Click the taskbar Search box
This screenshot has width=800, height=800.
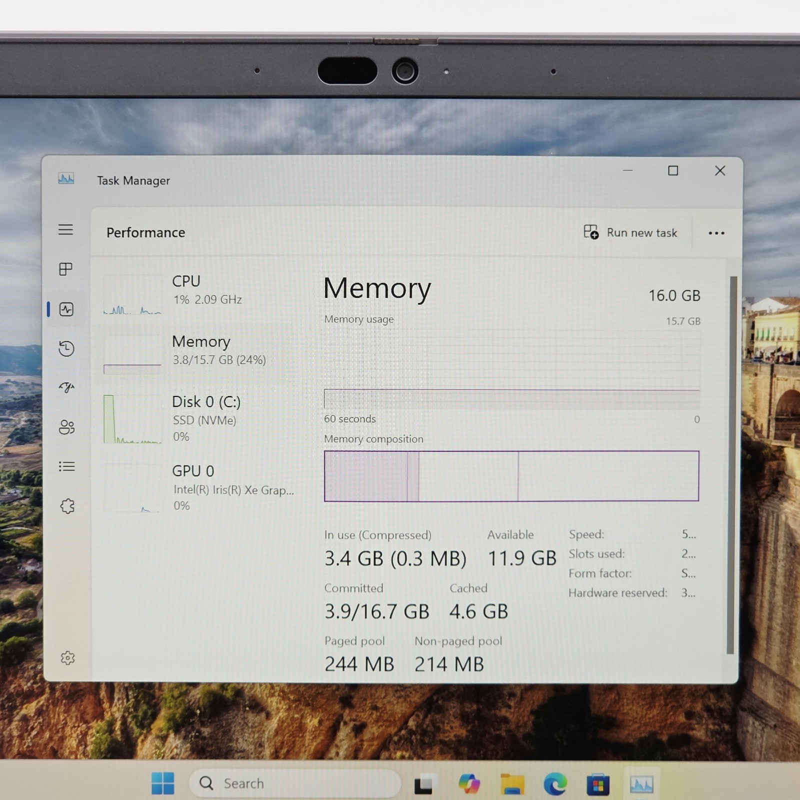pos(295,783)
